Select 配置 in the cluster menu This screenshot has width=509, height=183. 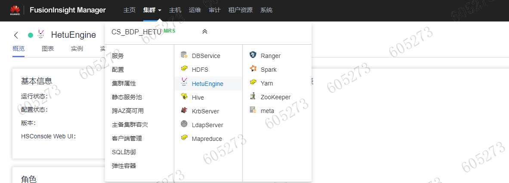(118, 70)
